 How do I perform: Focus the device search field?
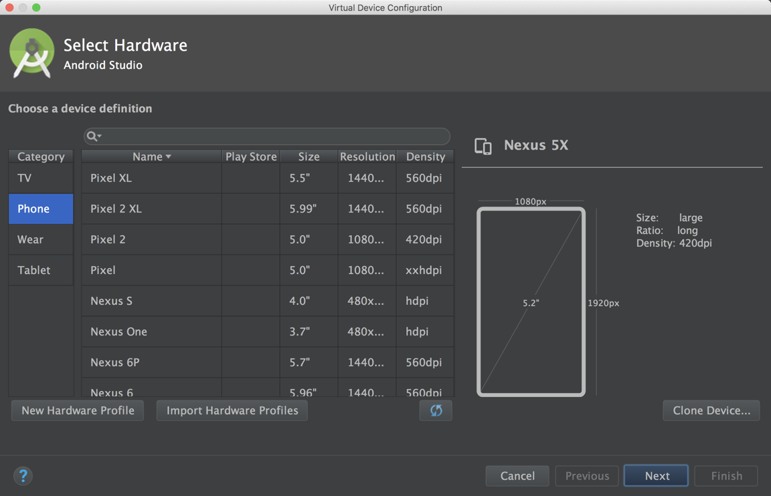tap(267, 136)
